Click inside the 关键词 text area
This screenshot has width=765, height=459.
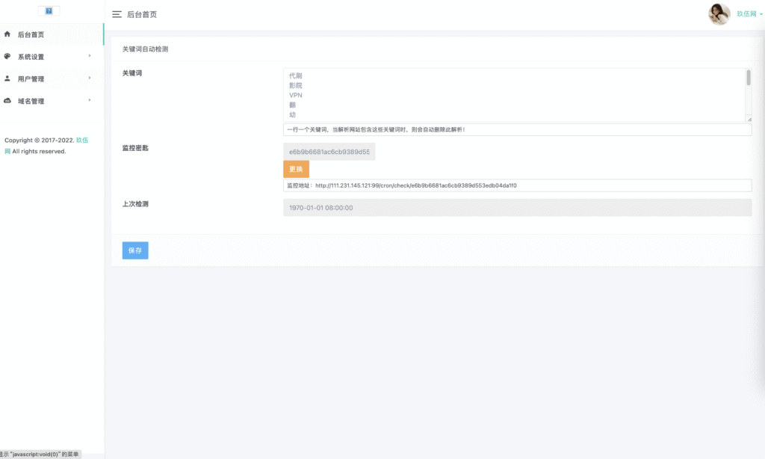[x=508, y=95]
